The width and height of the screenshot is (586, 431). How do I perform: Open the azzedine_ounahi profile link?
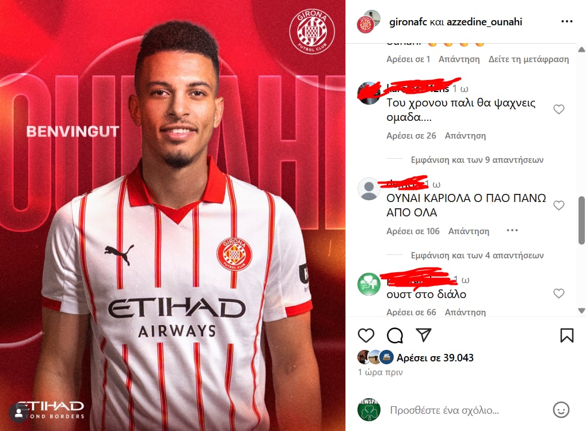tap(484, 22)
